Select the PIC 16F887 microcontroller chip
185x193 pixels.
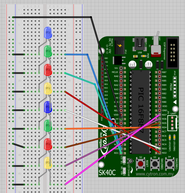pyautogui.click(x=141, y=112)
